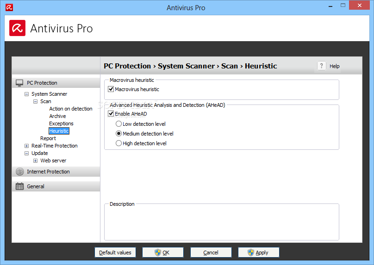Click the PC Protection monitor icon

(19, 83)
